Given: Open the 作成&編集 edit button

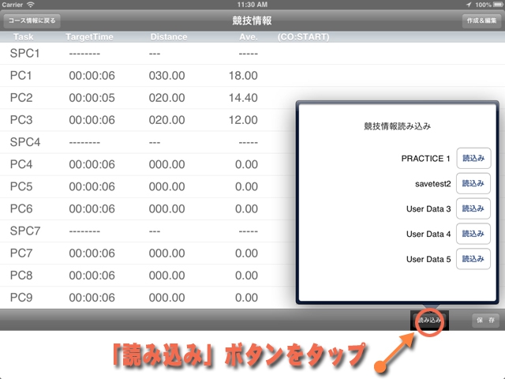Looking at the screenshot, I should click(x=481, y=21).
